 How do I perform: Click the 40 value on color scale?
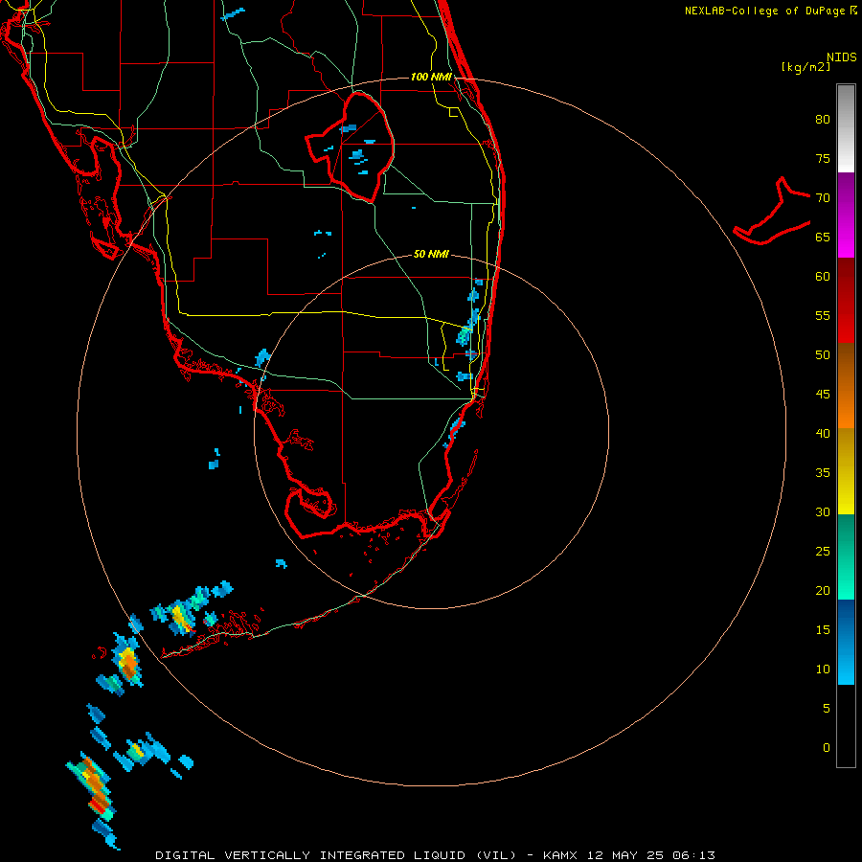pyautogui.click(x=823, y=433)
